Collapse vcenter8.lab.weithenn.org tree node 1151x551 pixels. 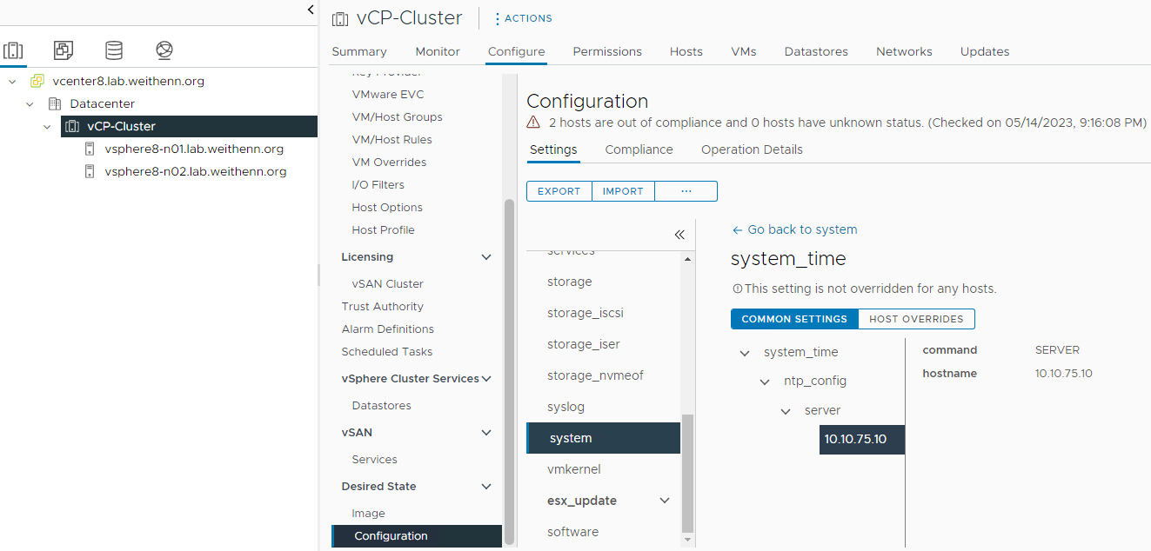coord(12,81)
